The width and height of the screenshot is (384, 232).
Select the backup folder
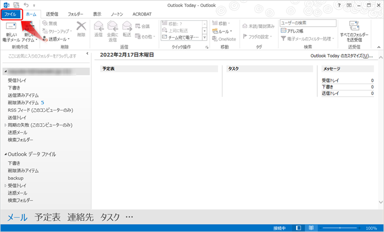tap(15, 178)
